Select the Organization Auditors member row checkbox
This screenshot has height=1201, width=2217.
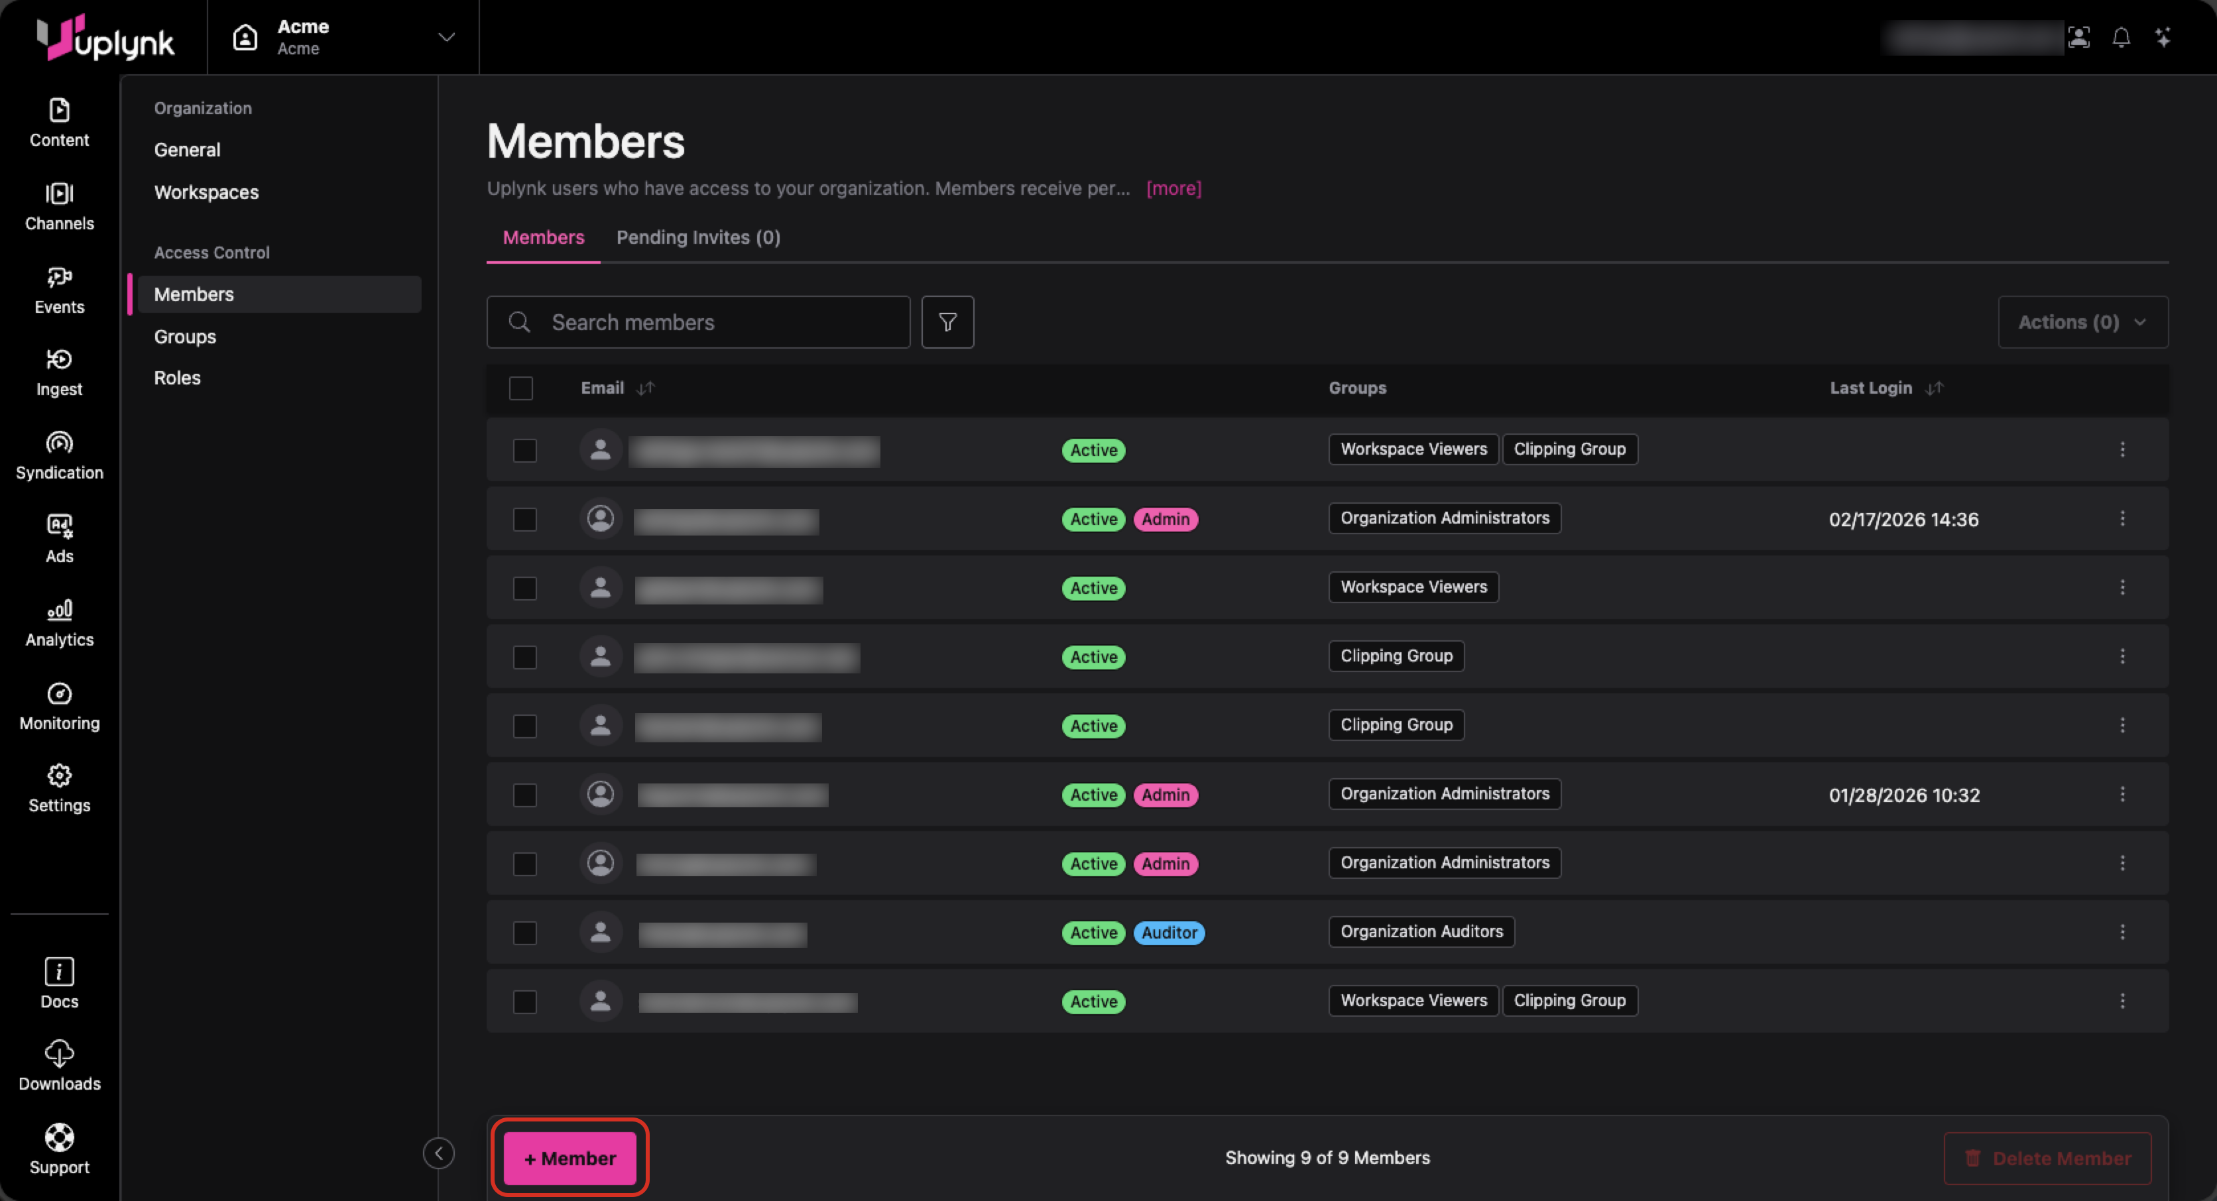[x=524, y=933]
